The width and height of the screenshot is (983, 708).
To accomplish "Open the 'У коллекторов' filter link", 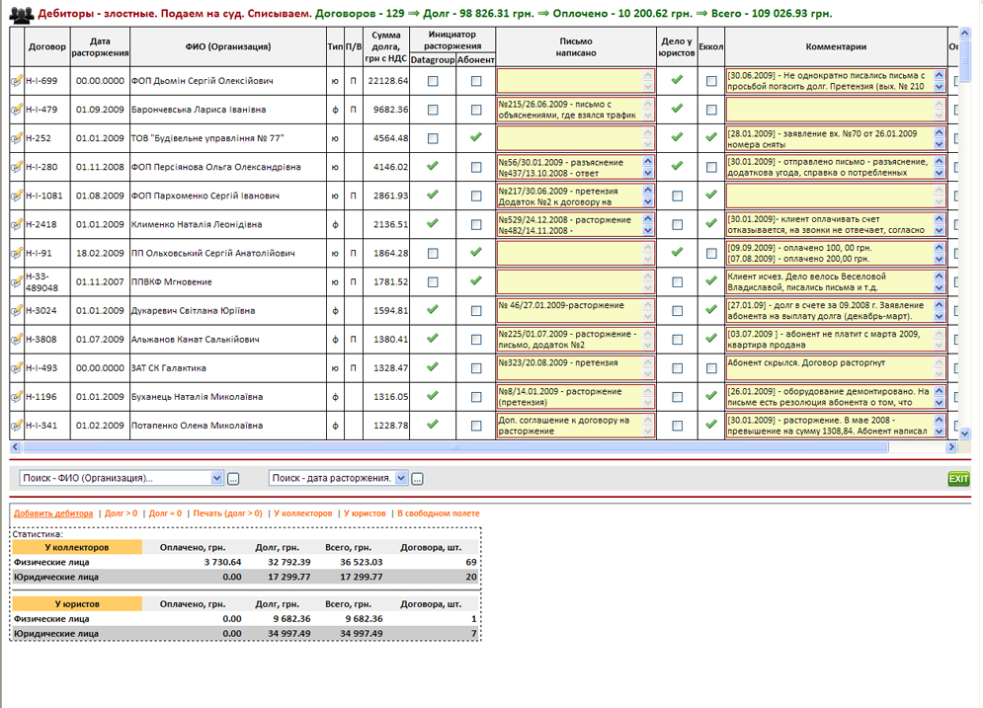I will click(303, 513).
